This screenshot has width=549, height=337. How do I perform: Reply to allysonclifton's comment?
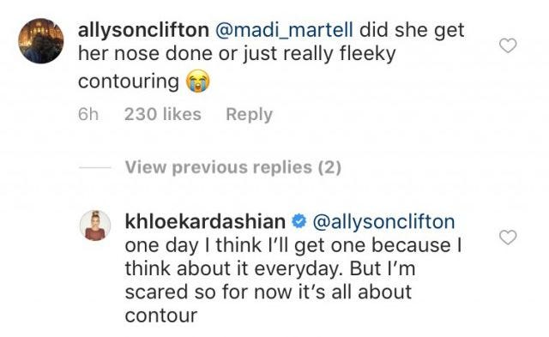pos(249,114)
